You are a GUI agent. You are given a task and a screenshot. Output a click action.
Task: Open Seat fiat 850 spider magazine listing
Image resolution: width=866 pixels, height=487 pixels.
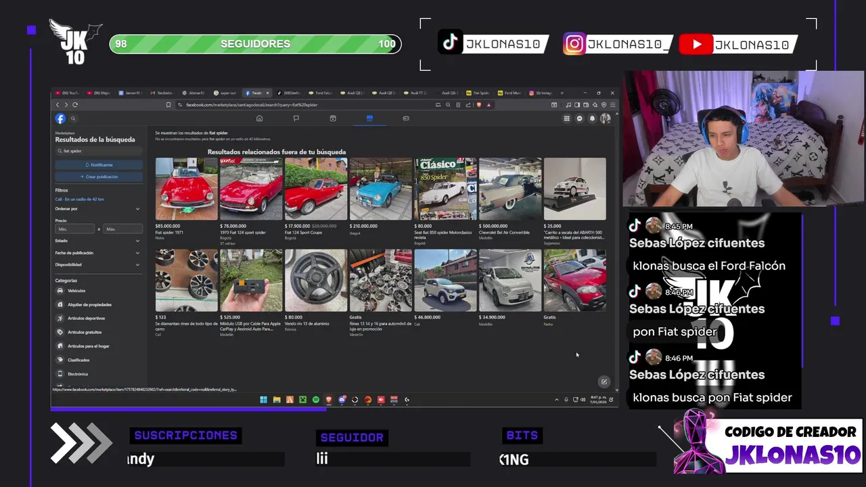click(x=445, y=189)
